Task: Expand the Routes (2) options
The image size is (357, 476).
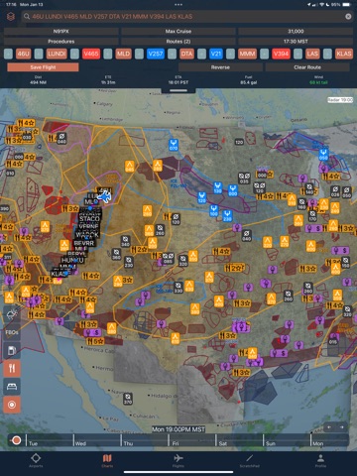Action: pyautogui.click(x=178, y=42)
